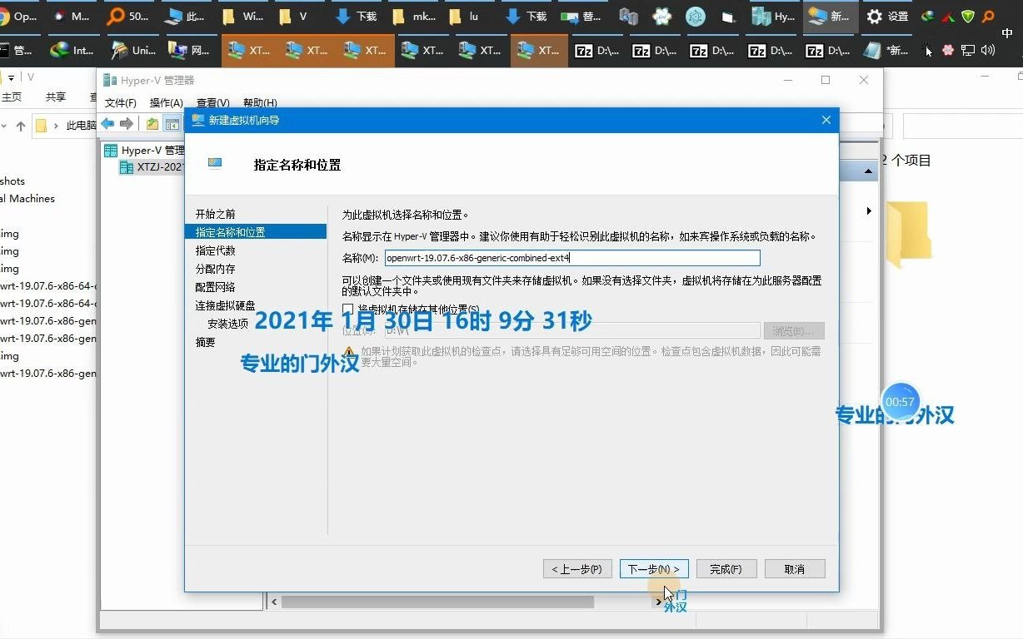Image resolution: width=1023 pixels, height=639 pixels.
Task: Click the volume speaker tray icon
Action: pyautogui.click(x=988, y=50)
